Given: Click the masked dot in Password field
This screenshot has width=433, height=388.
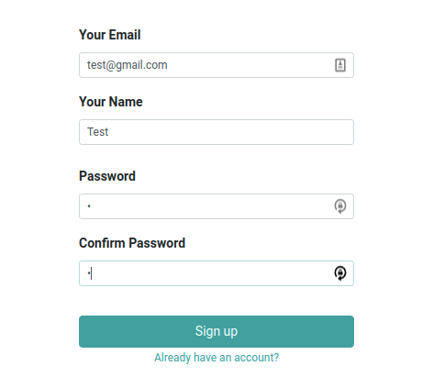Looking at the screenshot, I should tap(89, 206).
